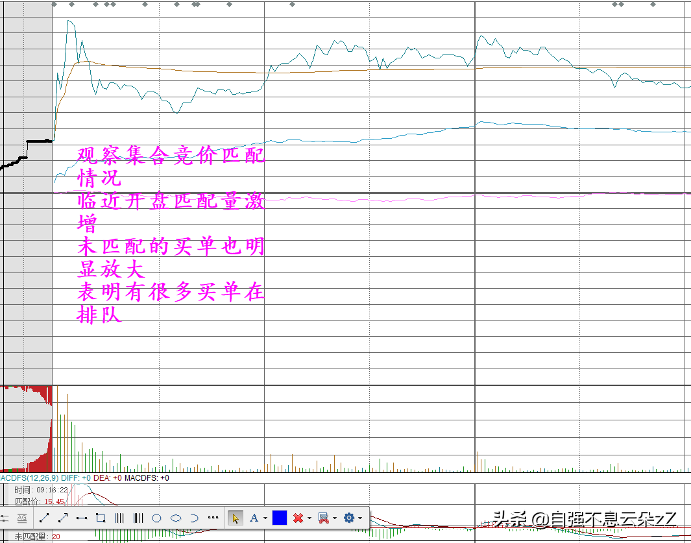Open the blue color swatch picker

click(280, 518)
